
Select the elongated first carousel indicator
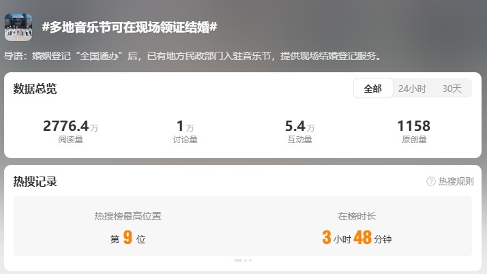coord(238,260)
